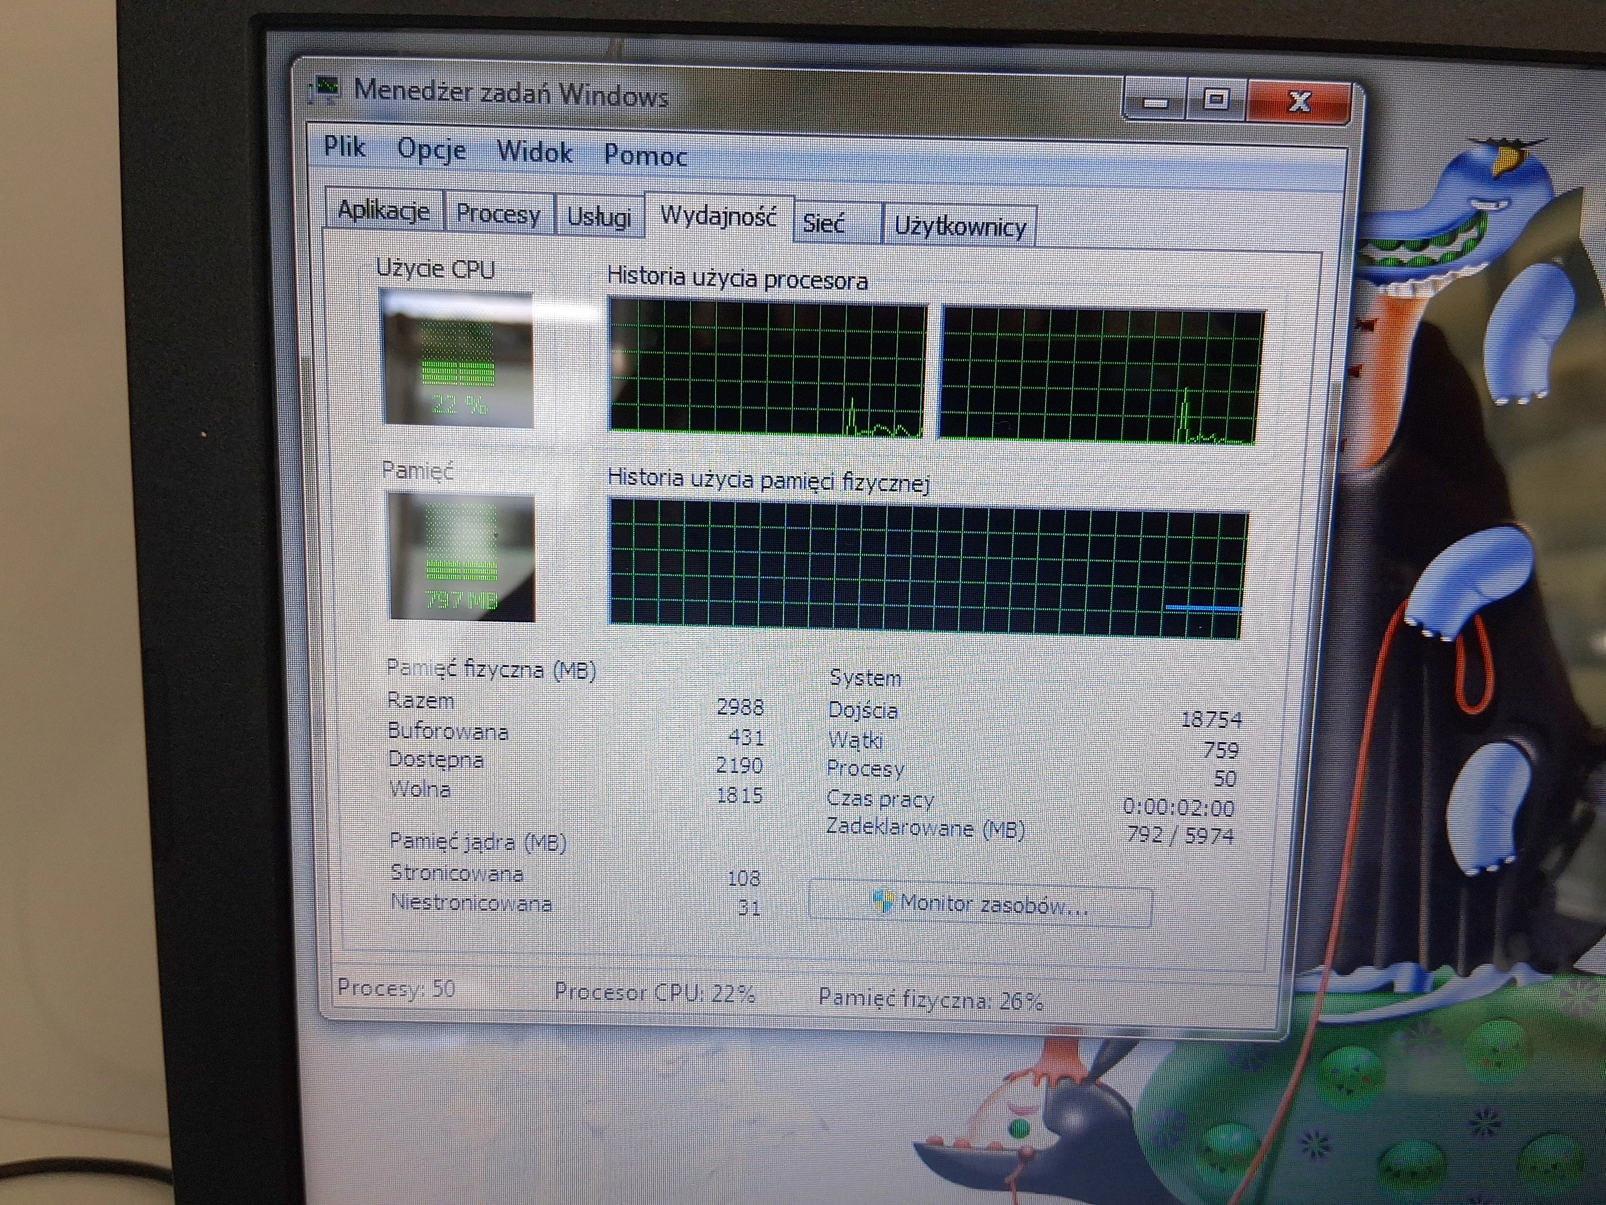Open the Opcje menu
This screenshot has height=1205, width=1606.
(x=431, y=150)
